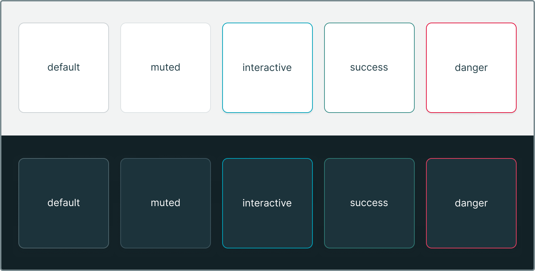Click the dark navy background panel area

point(267,259)
